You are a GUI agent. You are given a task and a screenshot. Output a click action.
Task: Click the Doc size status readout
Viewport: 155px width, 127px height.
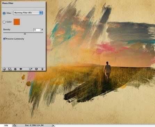point(34,125)
